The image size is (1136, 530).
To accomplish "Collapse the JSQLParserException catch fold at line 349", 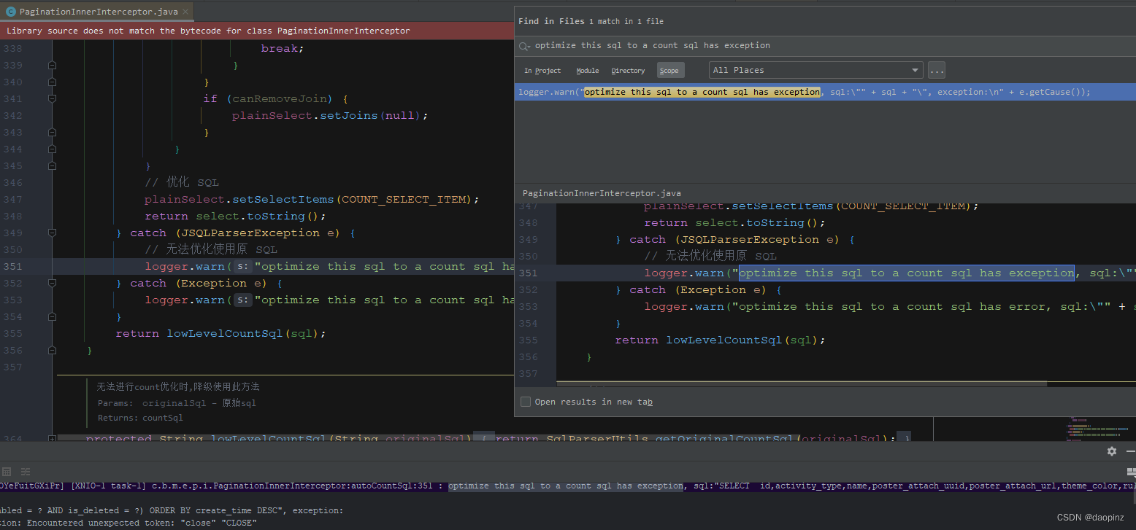I will (x=52, y=233).
